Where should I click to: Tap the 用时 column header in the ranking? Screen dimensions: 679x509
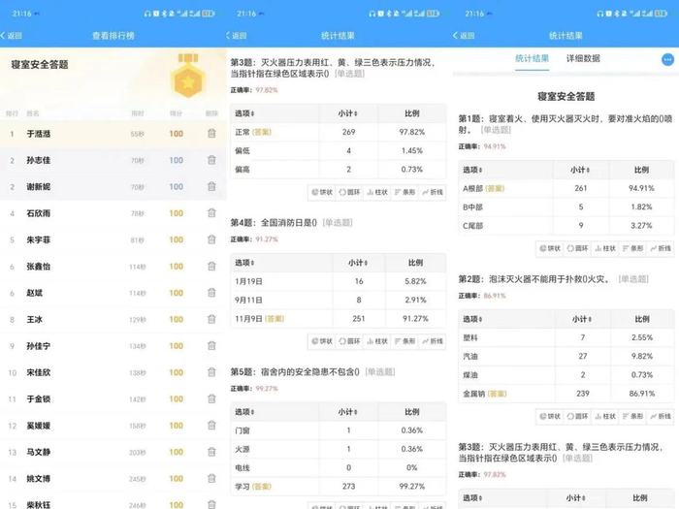pyautogui.click(x=138, y=112)
